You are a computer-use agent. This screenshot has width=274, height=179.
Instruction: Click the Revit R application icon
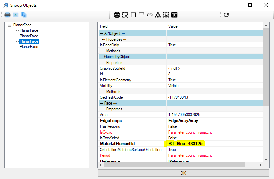[x=174, y=15]
